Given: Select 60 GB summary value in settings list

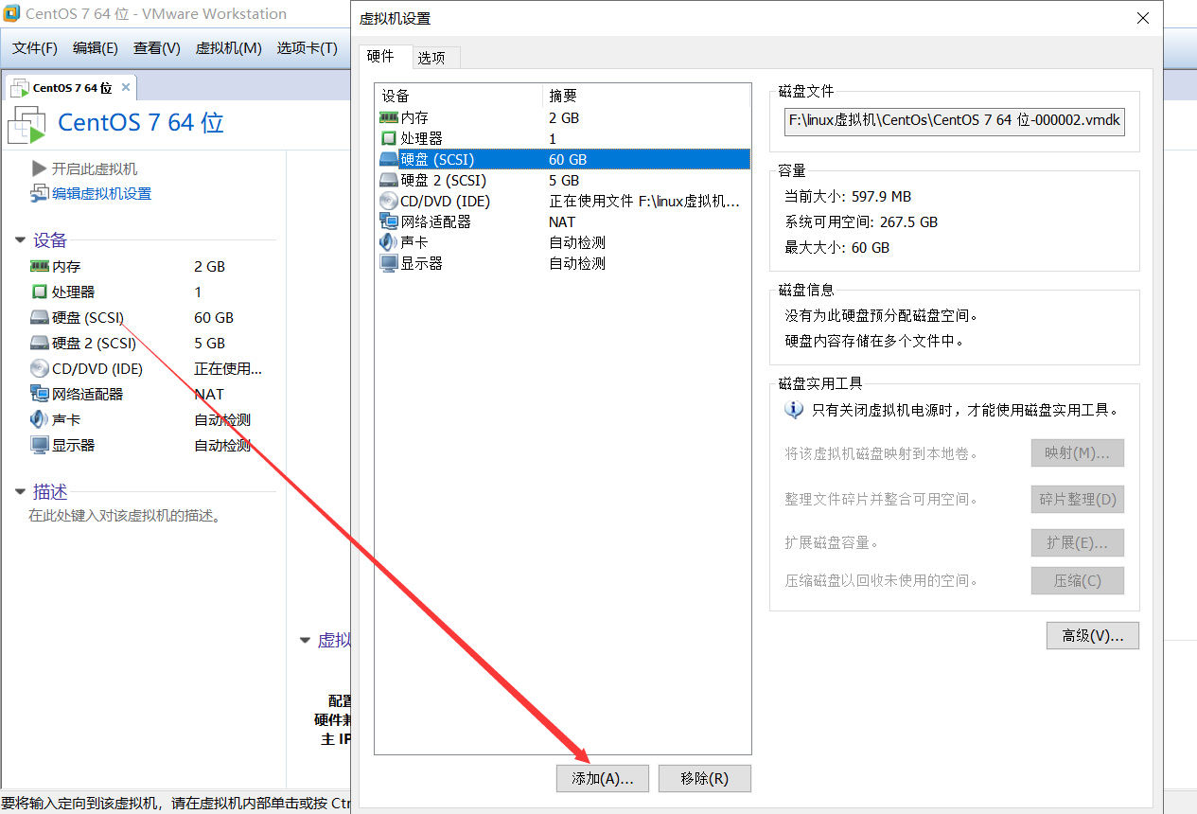Looking at the screenshot, I should pos(568,160).
